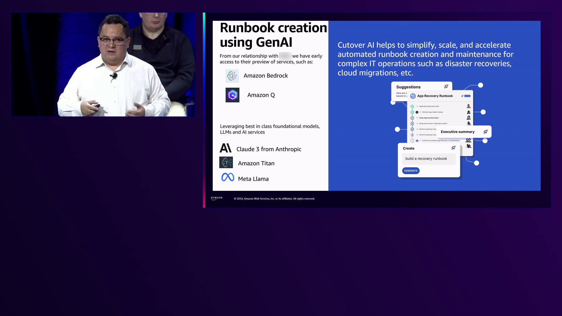Click the Amazon Q hexagon icon
This screenshot has width=562, height=316.
pyautogui.click(x=232, y=95)
